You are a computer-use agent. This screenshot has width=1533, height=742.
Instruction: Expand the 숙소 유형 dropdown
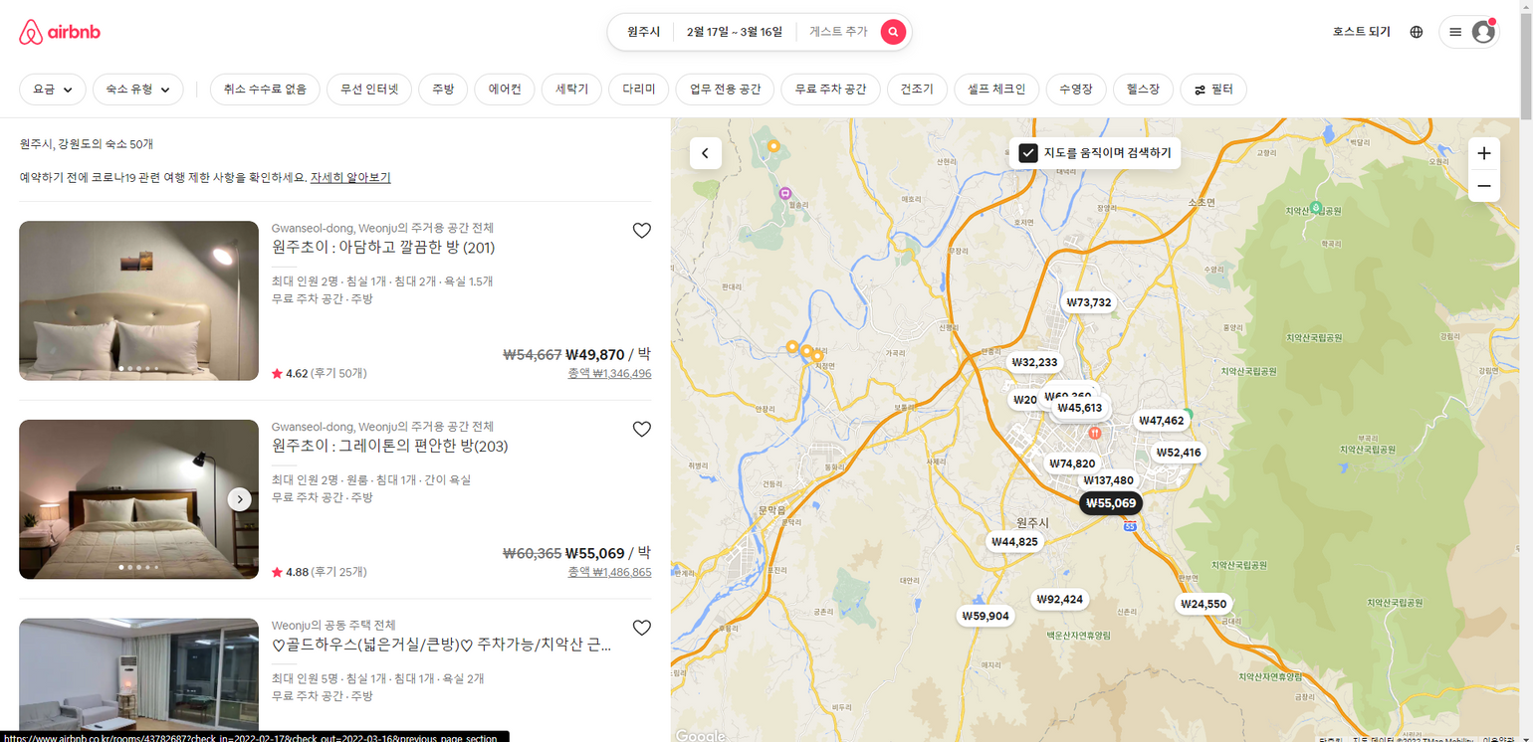pos(138,90)
